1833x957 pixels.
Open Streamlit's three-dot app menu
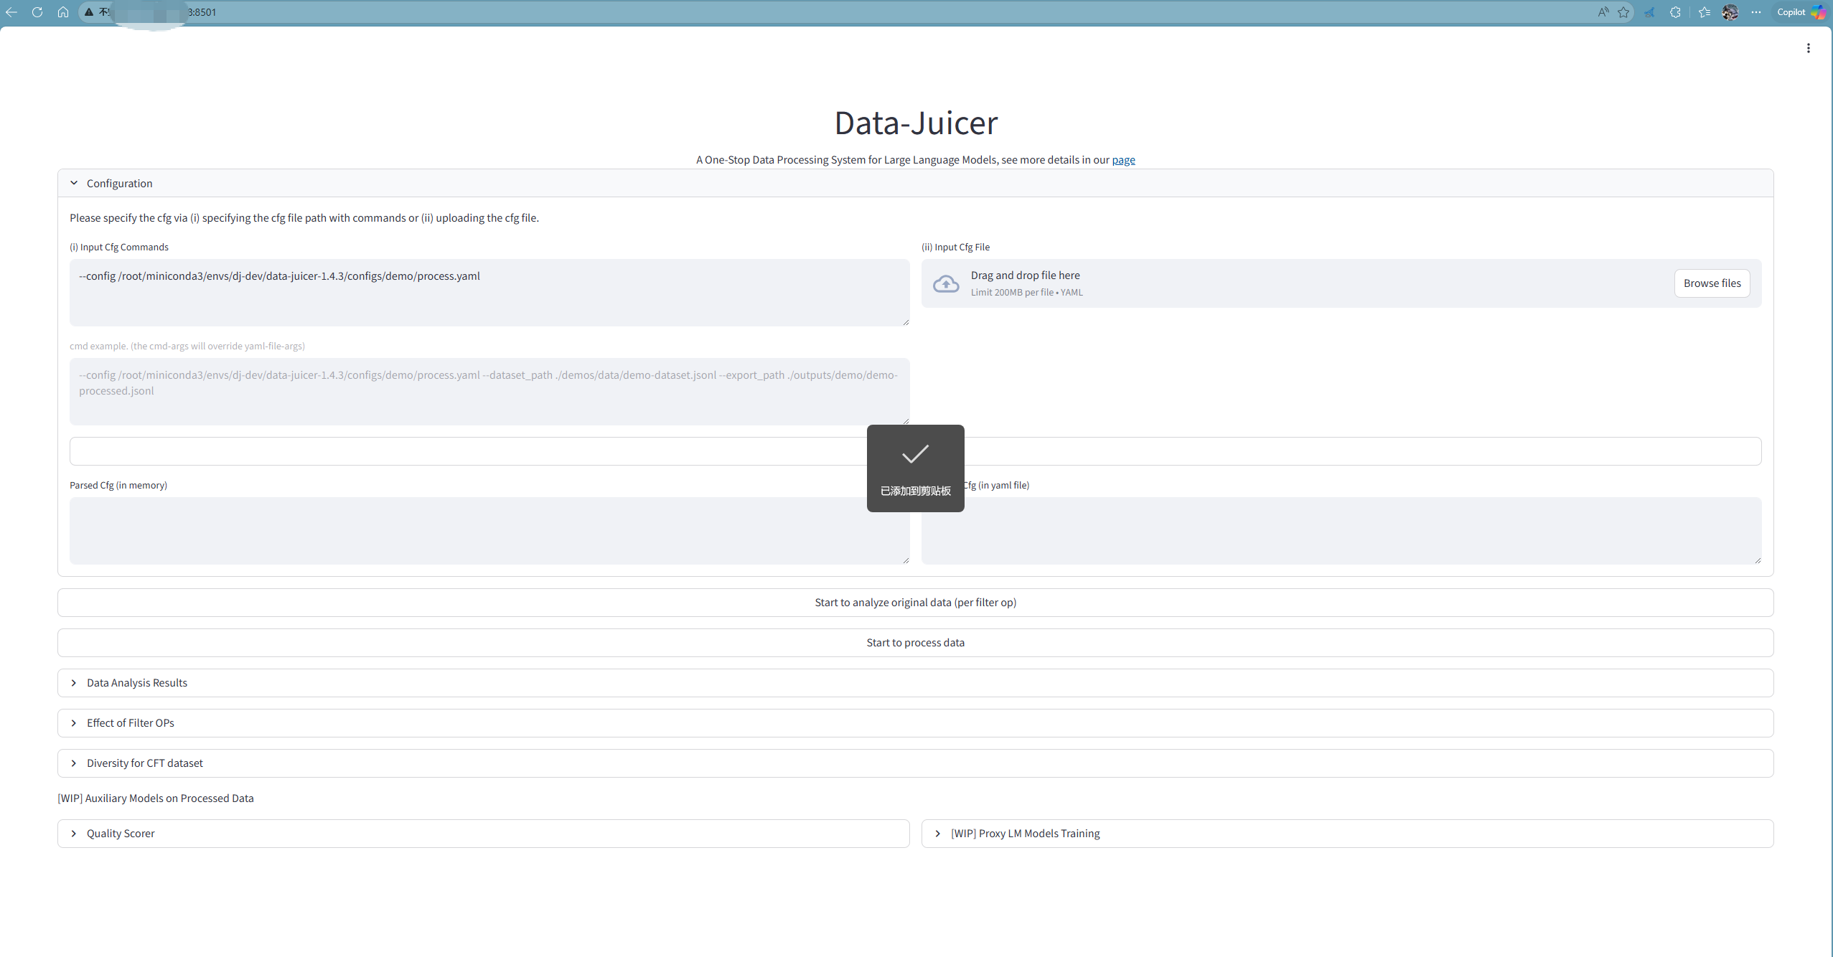[x=1808, y=48]
